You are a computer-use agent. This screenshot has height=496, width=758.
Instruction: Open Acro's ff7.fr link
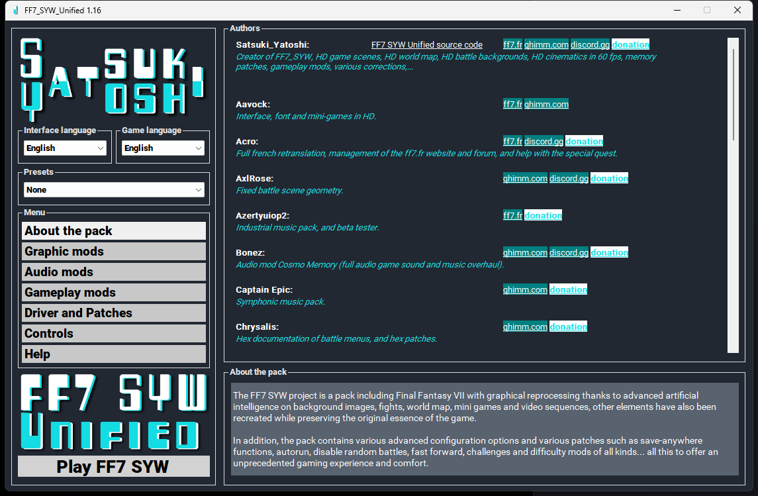pos(512,141)
